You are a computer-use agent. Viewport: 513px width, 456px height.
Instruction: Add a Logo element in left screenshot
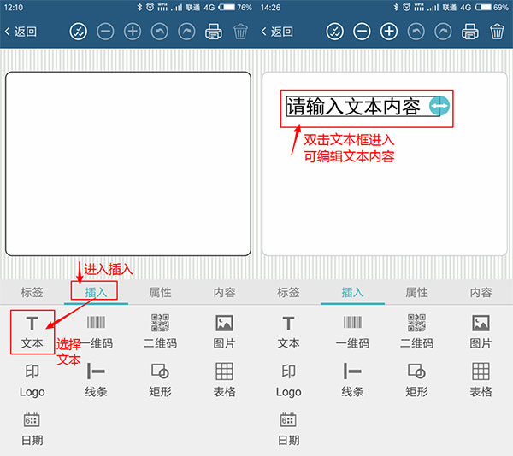(32, 379)
